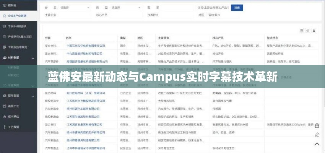The image size is (325, 153).
Task: Click the print icon above the table
Action: pyautogui.click(x=308, y=30)
